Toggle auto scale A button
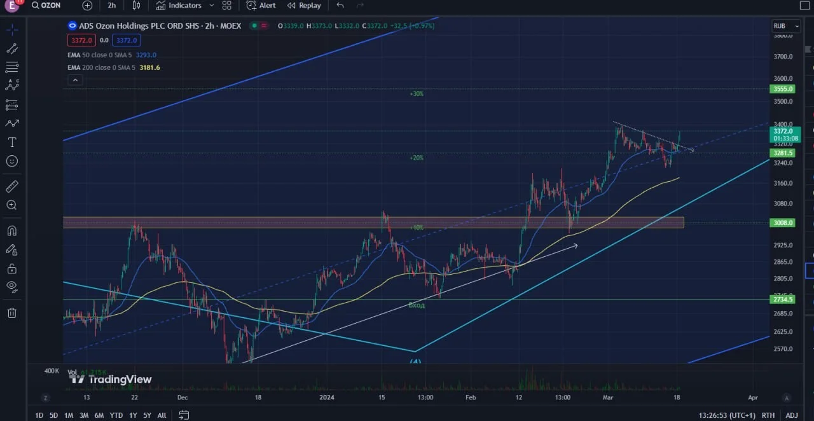This screenshot has height=421, width=814. pyautogui.click(x=787, y=398)
